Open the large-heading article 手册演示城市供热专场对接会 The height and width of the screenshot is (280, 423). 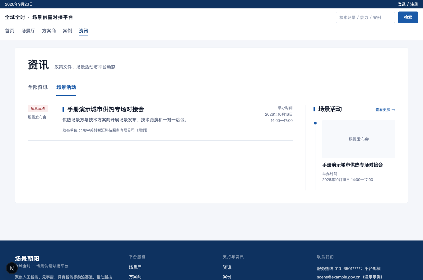click(x=106, y=109)
